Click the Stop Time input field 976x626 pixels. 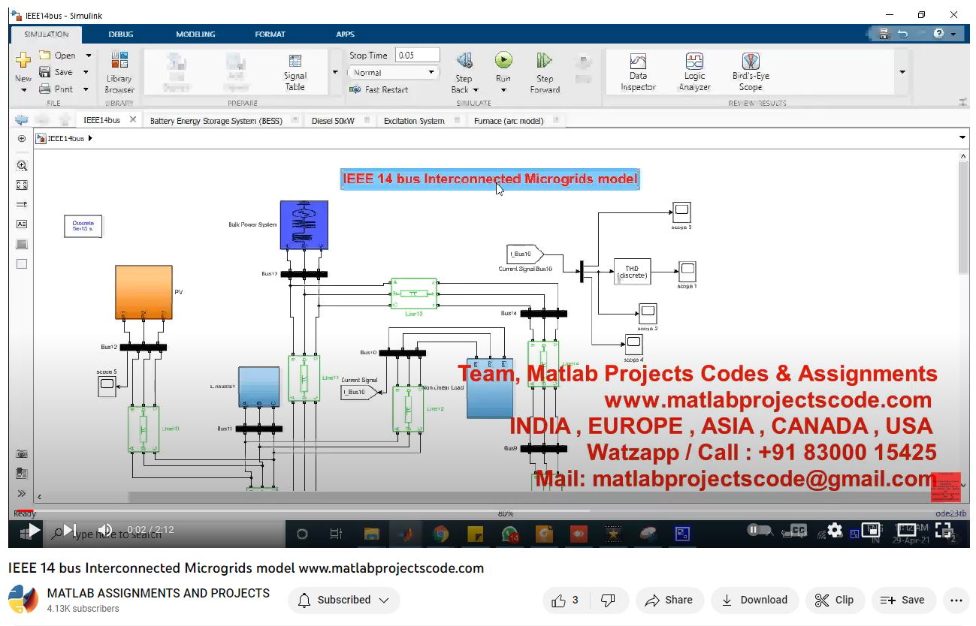[417, 55]
